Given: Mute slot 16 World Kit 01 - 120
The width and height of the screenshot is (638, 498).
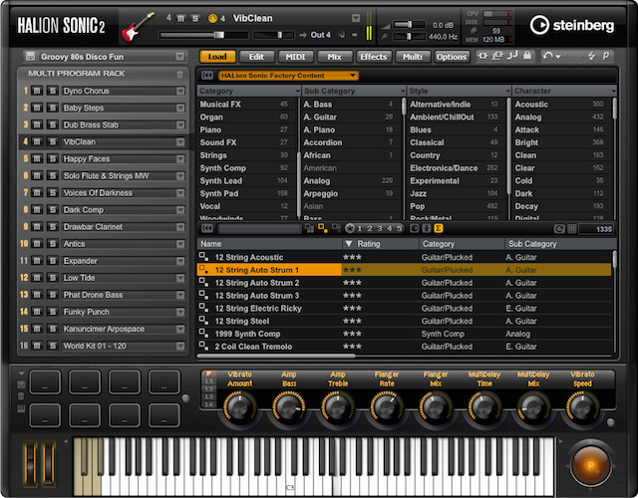Looking at the screenshot, I should pos(37,346).
